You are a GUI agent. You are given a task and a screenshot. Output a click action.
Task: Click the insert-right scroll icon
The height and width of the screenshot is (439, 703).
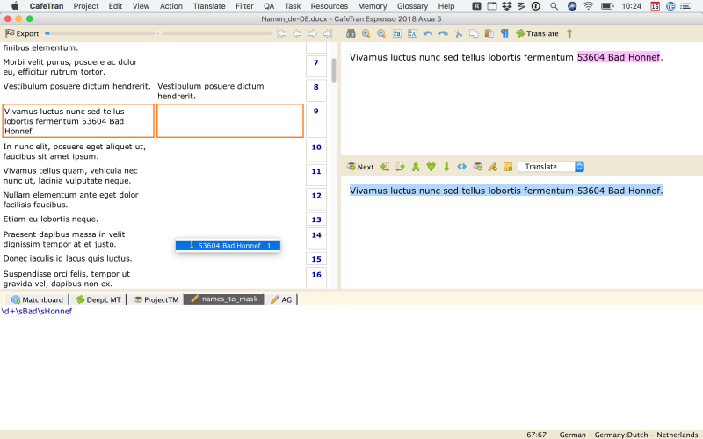[x=400, y=167]
